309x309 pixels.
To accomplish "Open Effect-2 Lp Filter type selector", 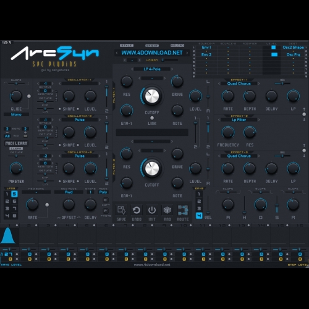I will tap(239, 120).
